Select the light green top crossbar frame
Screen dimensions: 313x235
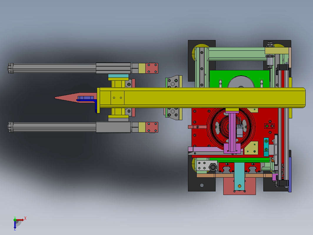237,54
